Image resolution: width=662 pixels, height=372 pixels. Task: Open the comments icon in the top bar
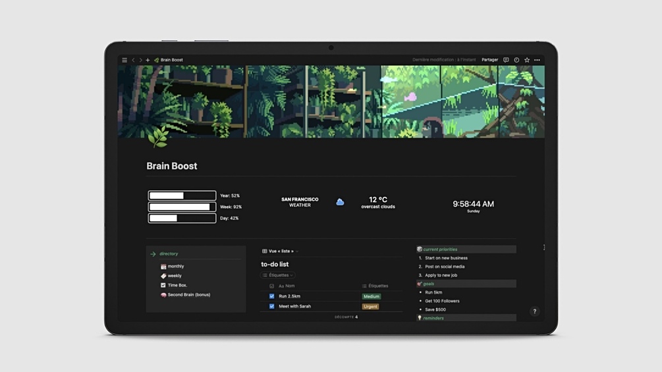(506, 60)
